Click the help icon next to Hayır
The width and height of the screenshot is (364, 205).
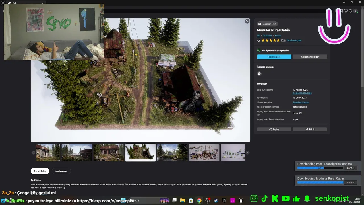pyautogui.click(x=301, y=113)
